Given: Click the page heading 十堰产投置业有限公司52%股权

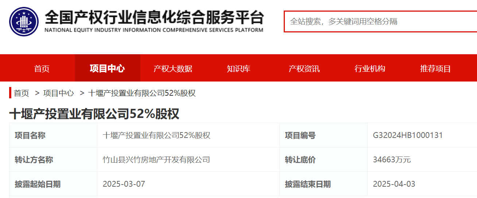Looking at the screenshot, I should [94, 114].
